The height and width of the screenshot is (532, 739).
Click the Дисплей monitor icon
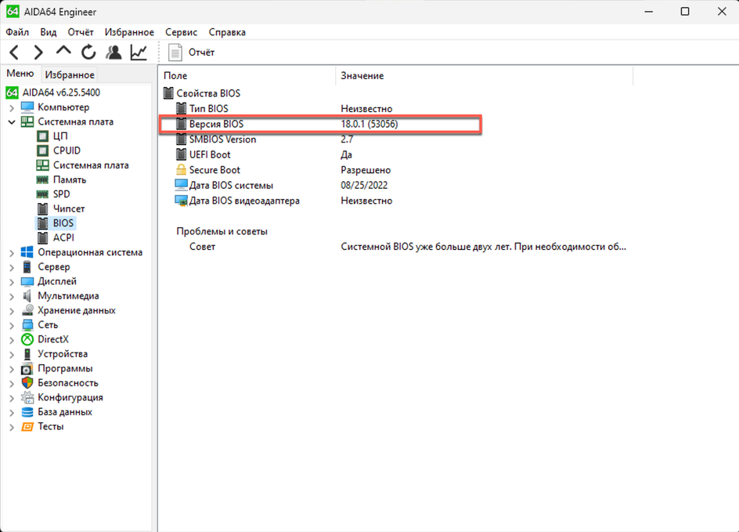pos(27,281)
